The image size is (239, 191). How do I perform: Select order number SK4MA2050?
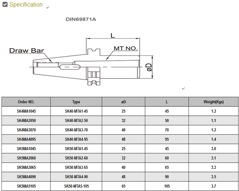26,121
